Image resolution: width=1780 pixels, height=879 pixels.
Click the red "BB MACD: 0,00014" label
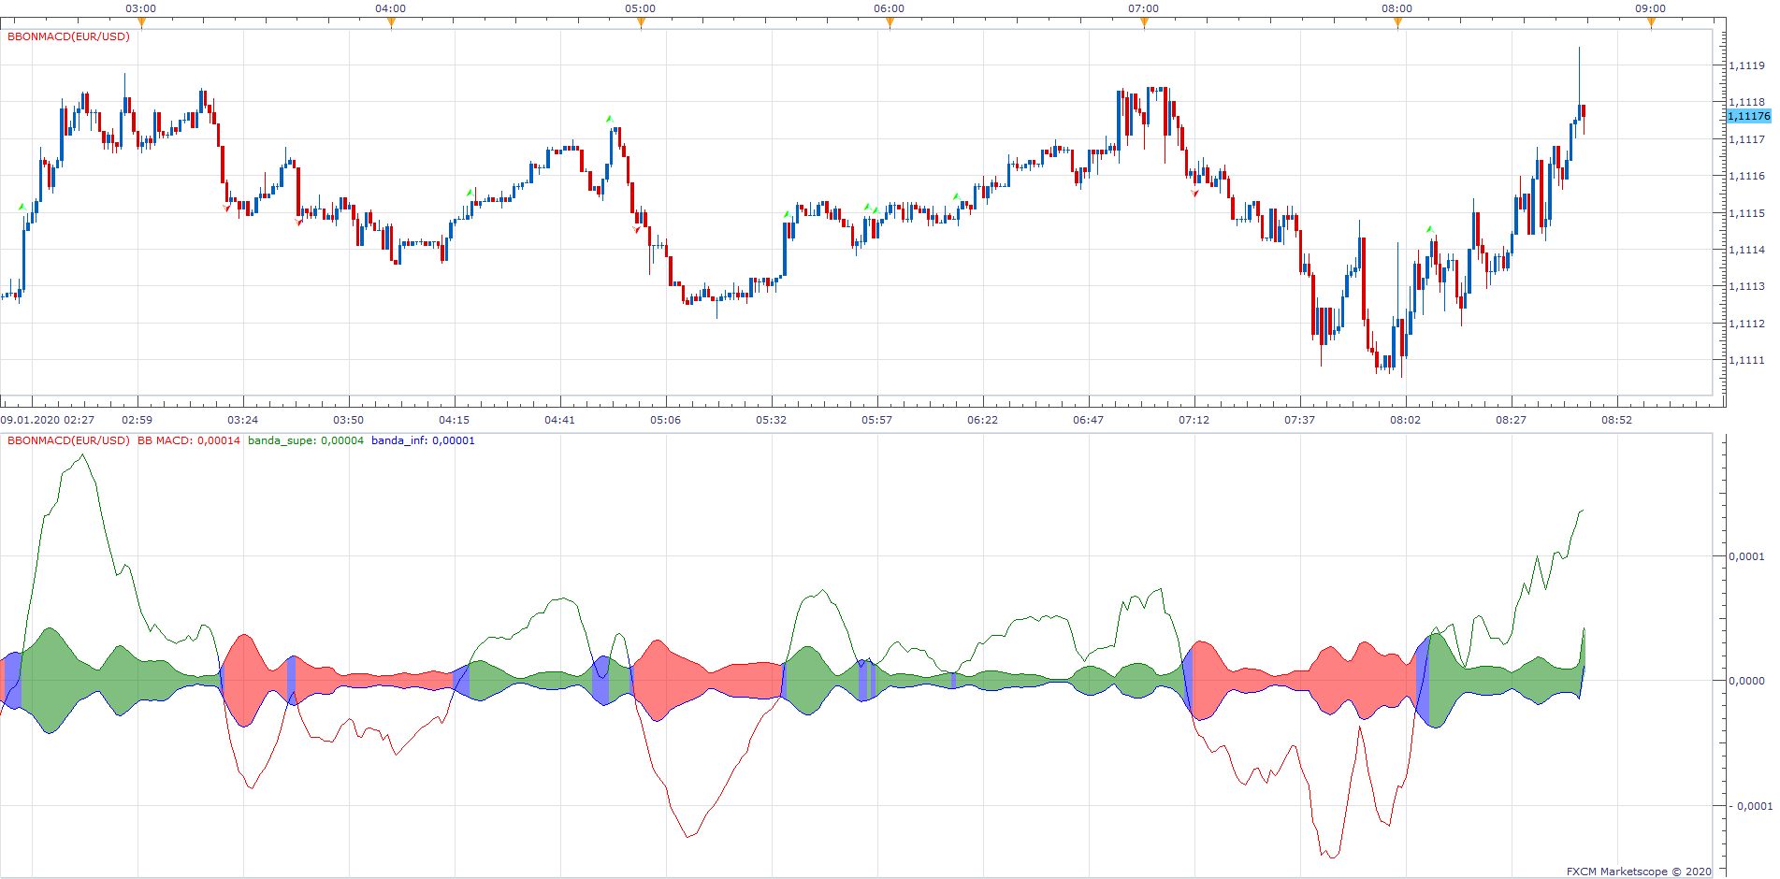click(189, 440)
